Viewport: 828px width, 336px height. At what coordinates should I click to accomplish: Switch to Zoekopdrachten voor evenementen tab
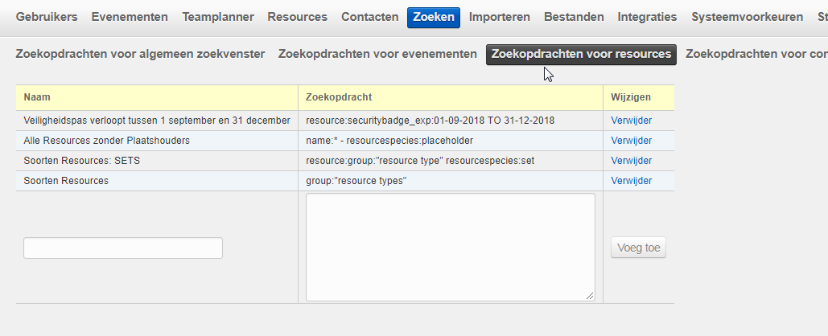(x=377, y=54)
